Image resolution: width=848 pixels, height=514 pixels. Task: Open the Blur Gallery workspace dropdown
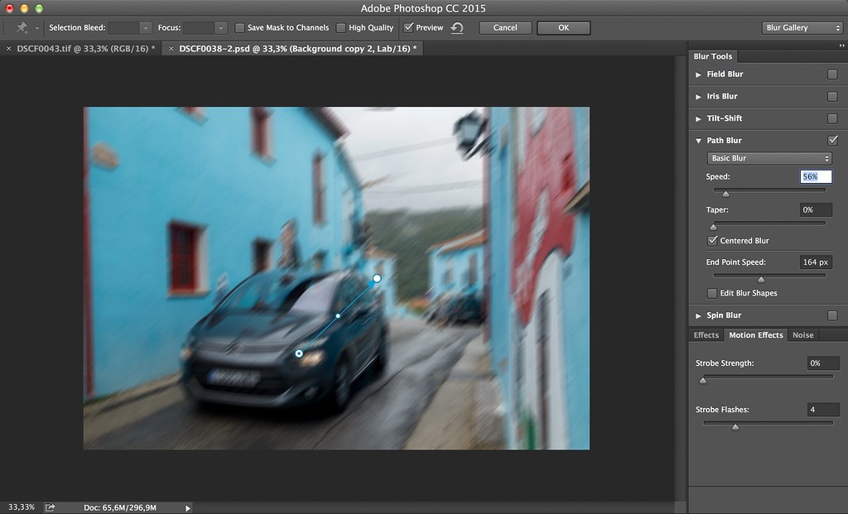[802, 27]
